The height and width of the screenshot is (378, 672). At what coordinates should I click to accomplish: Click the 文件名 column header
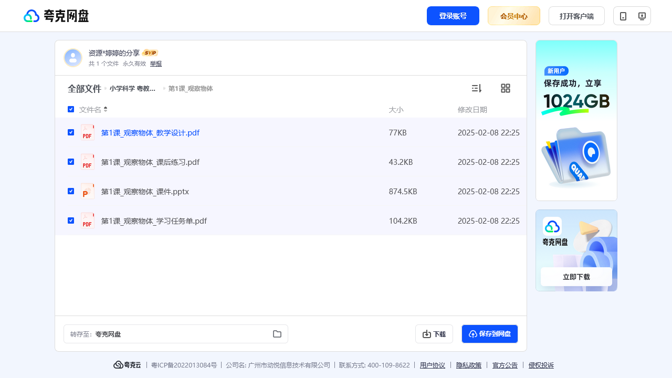point(90,110)
